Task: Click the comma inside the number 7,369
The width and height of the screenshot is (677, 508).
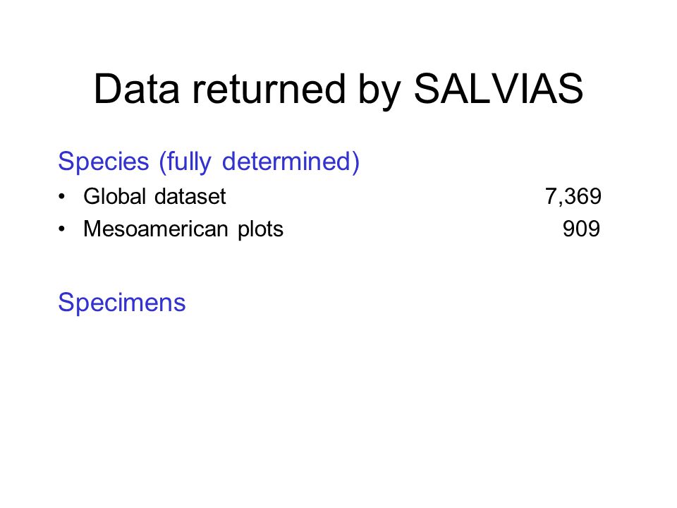Action: pyautogui.click(x=559, y=203)
